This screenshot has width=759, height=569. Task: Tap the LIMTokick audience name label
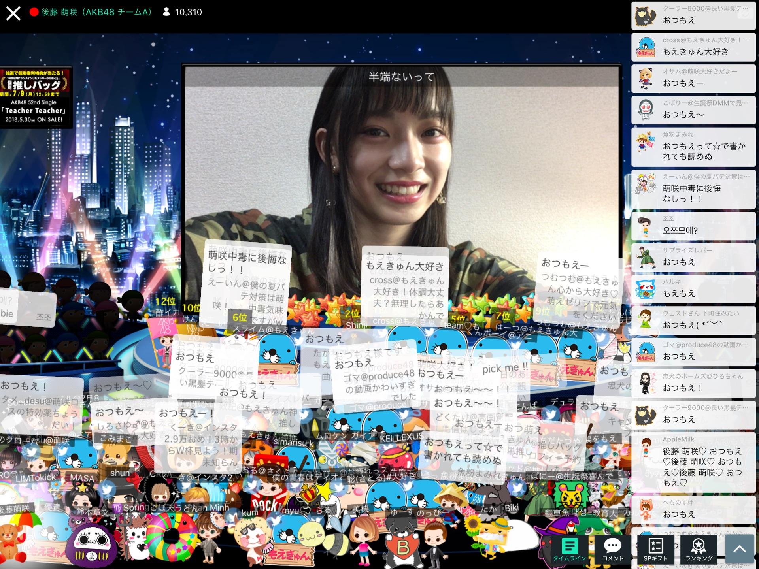[36, 478]
